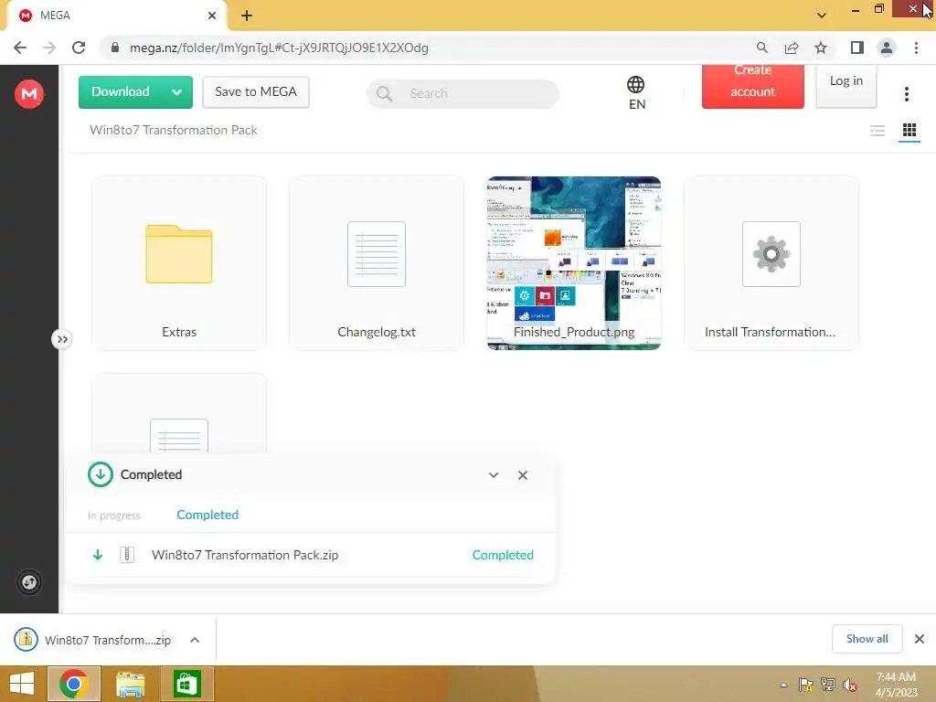
Task: Click the Log in button
Action: [x=846, y=87]
